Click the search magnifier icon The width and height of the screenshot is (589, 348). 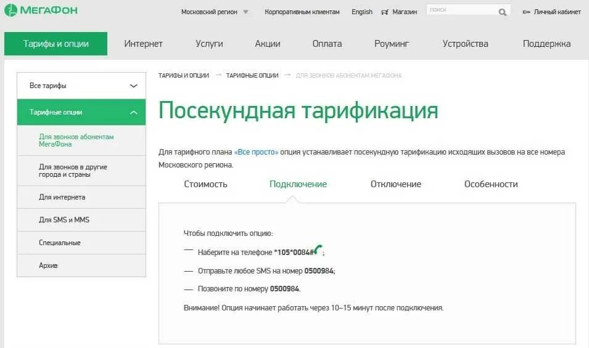point(502,12)
